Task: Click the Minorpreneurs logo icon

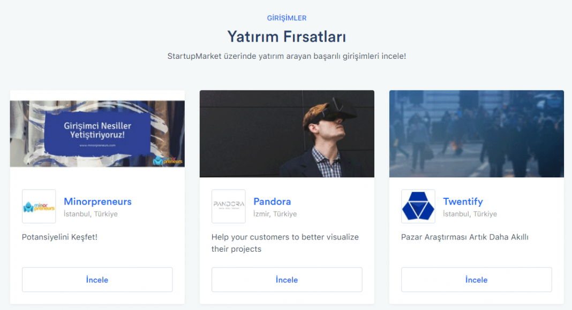Action: (39, 206)
